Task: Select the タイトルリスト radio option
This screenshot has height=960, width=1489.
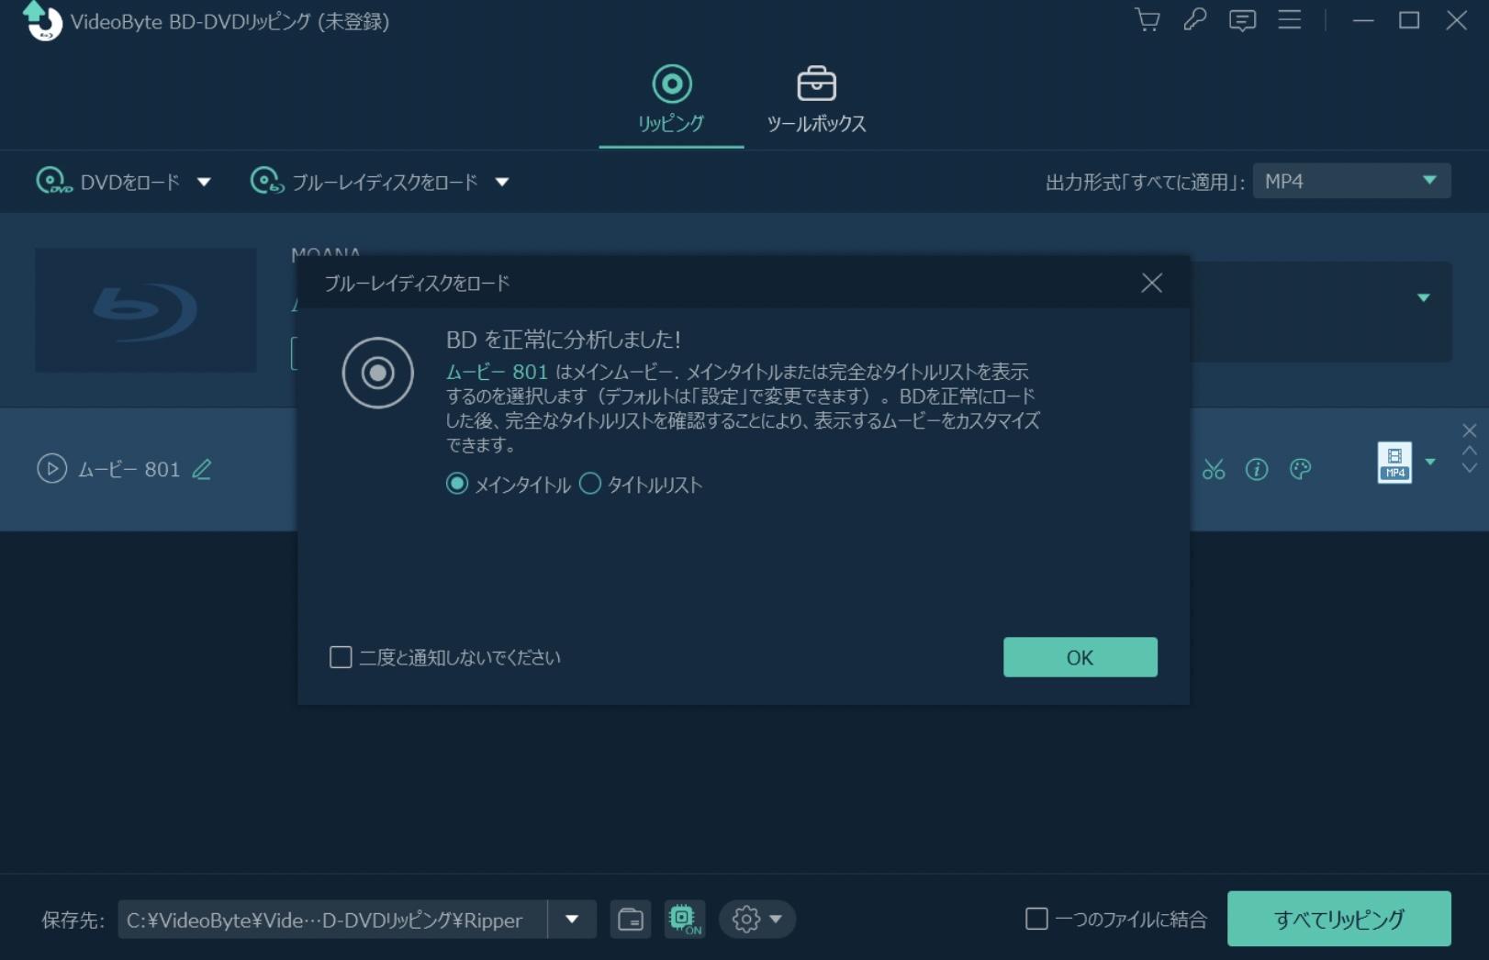Action: coord(590,484)
